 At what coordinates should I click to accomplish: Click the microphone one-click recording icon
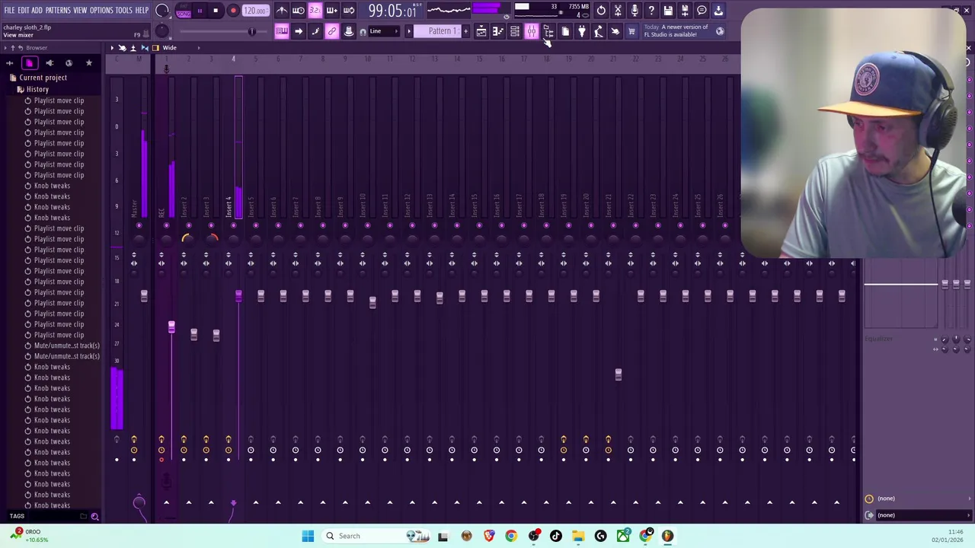(635, 11)
